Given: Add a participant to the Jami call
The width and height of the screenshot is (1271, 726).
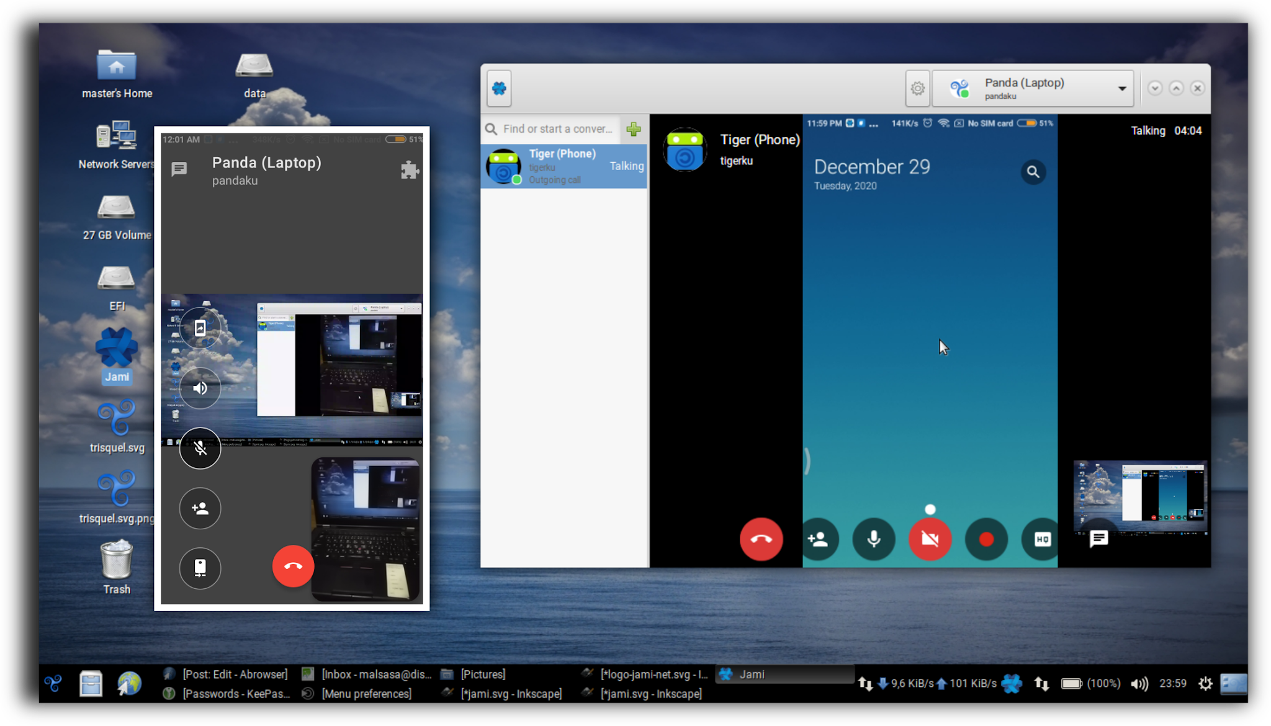Looking at the screenshot, I should (818, 539).
